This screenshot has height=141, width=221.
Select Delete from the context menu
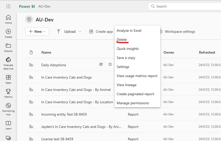[x=122, y=40]
